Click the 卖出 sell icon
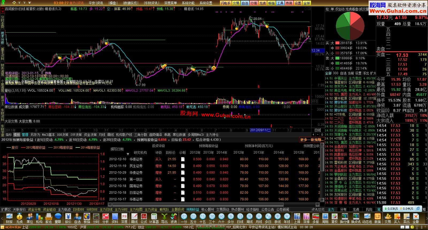The width and height of the screenshot is (428, 230). click(406, 218)
